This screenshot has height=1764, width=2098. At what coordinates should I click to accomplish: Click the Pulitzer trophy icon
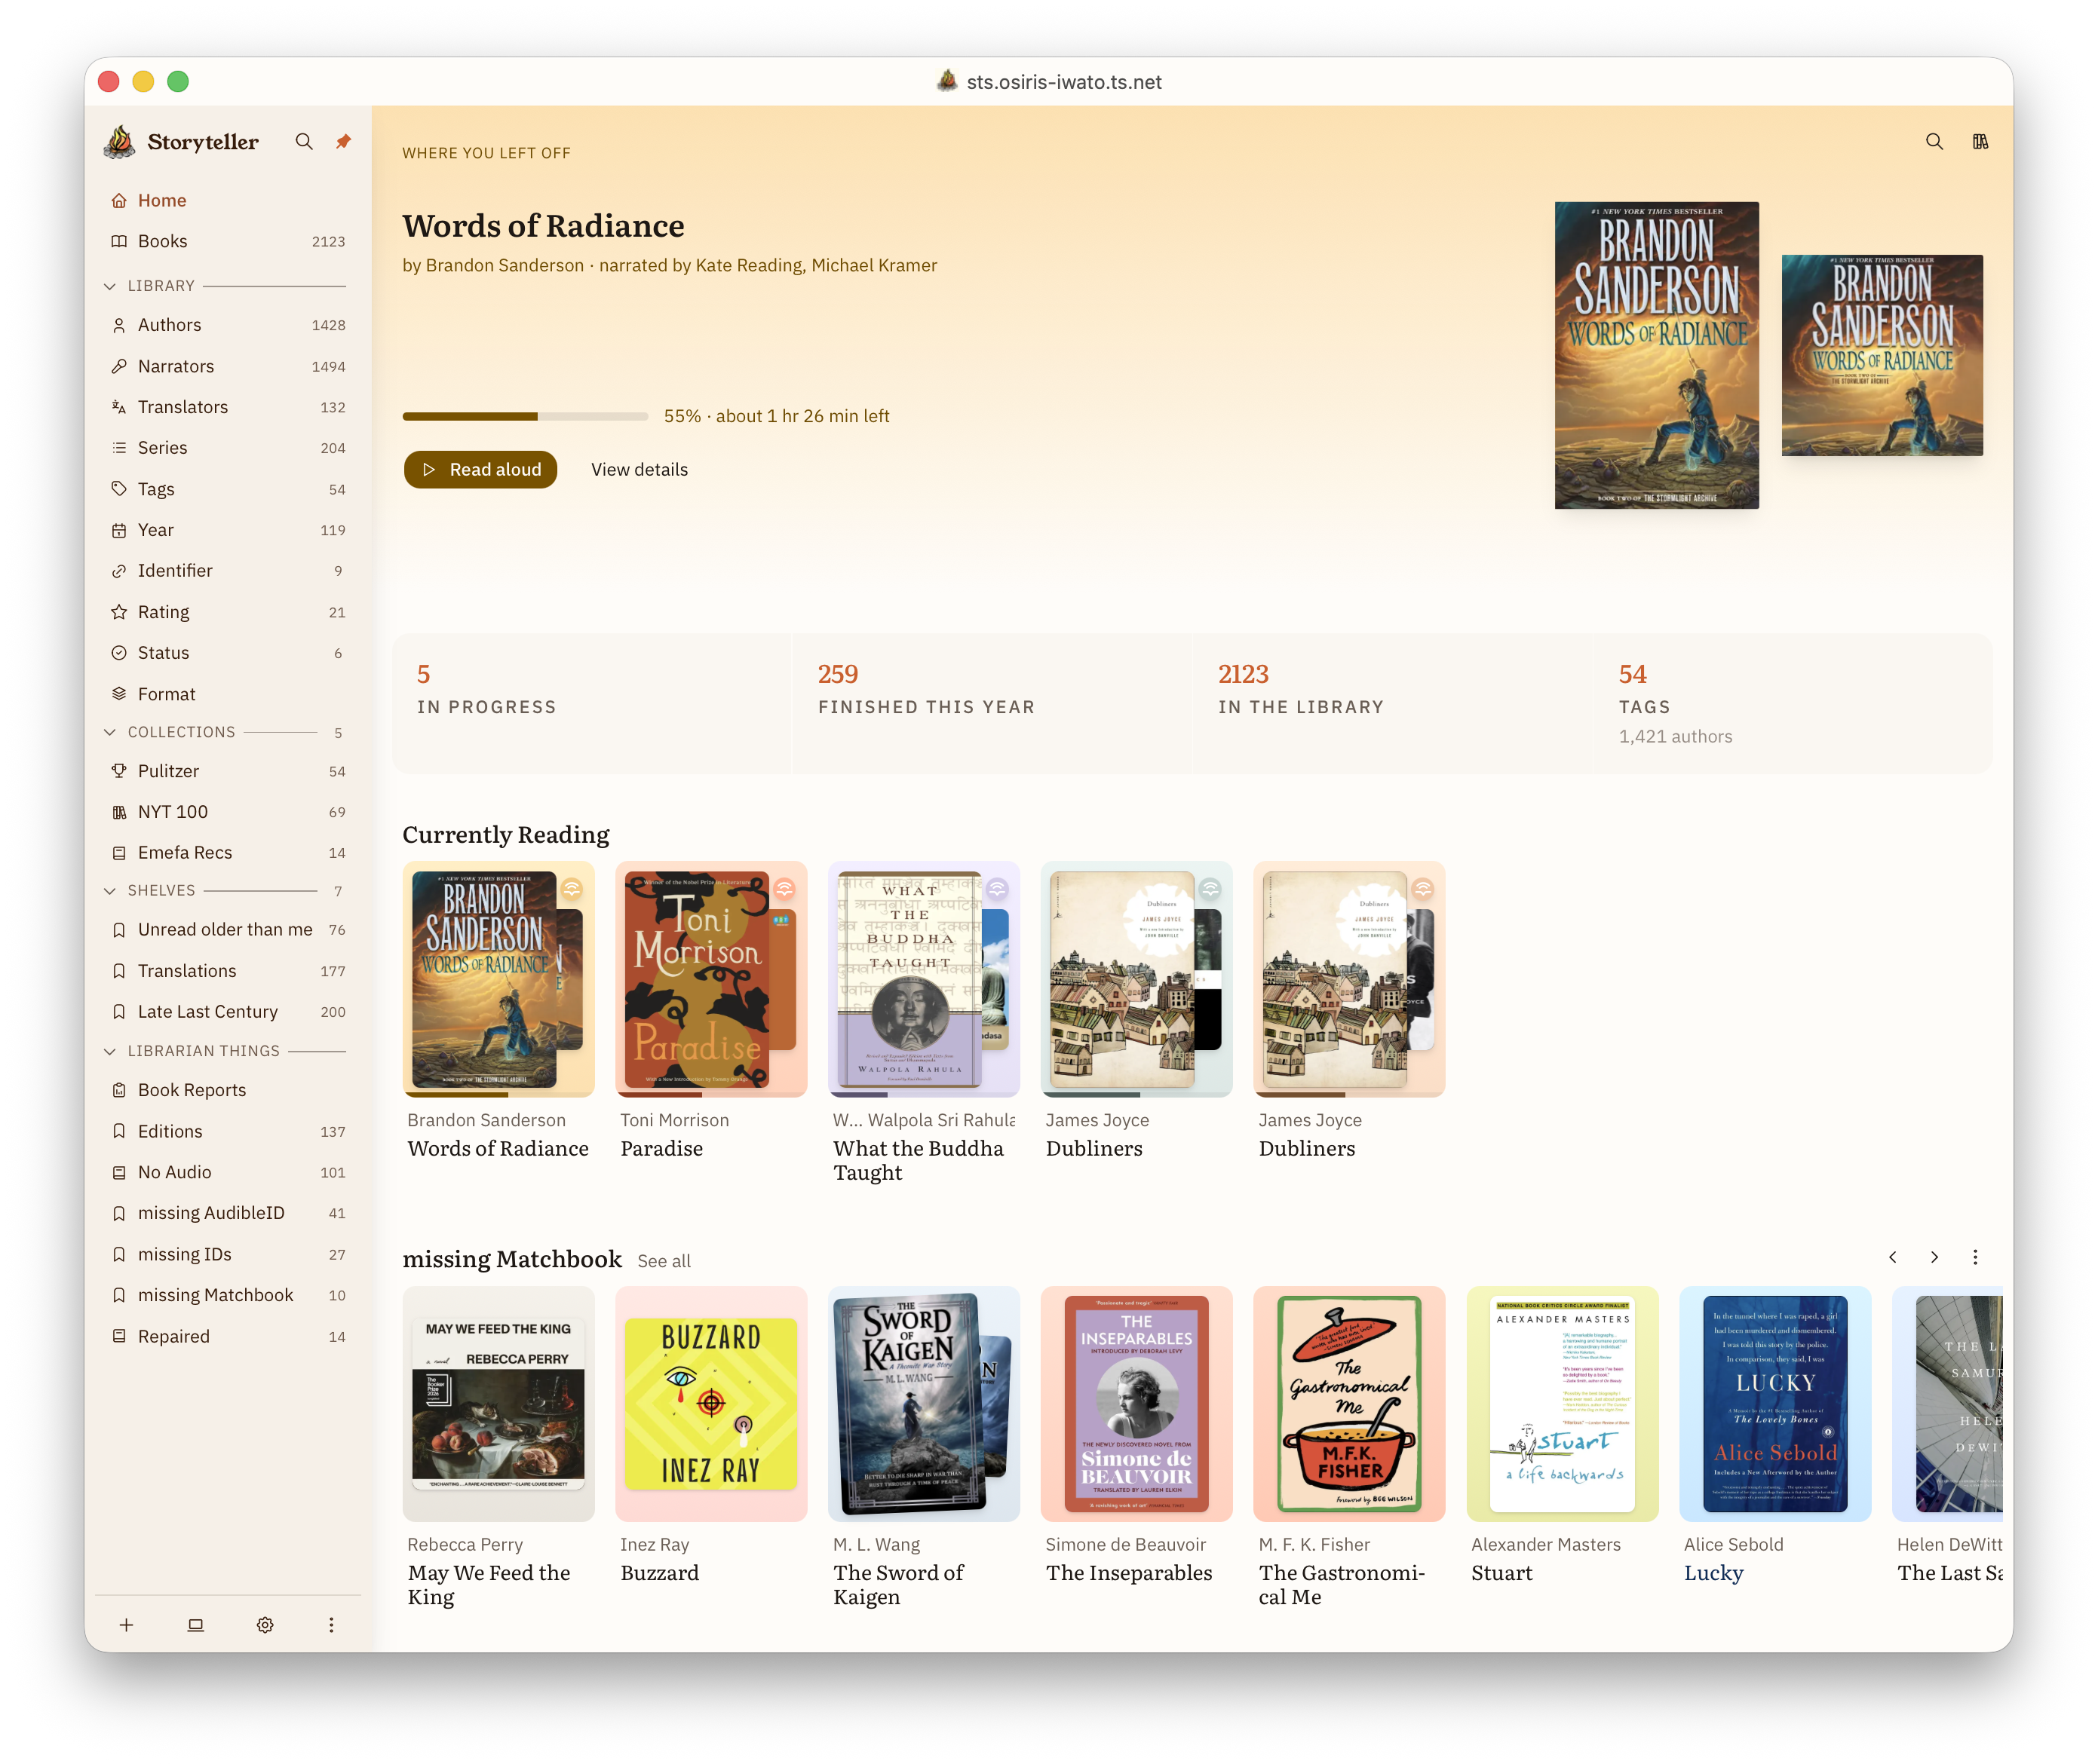tap(119, 771)
